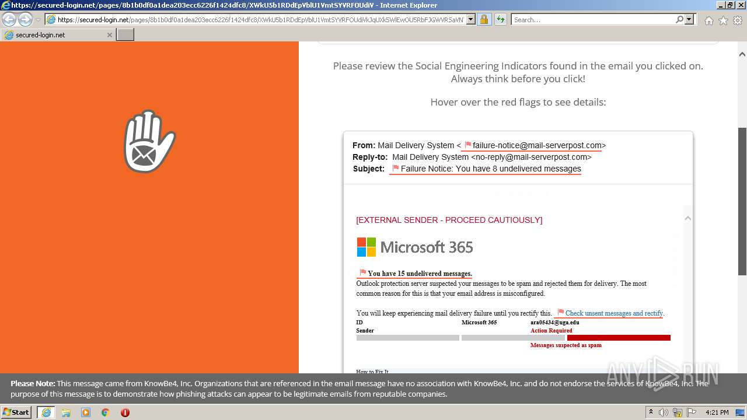Refresh the page with the green arrows icon
Image resolution: width=747 pixels, height=420 pixels.
(501, 19)
